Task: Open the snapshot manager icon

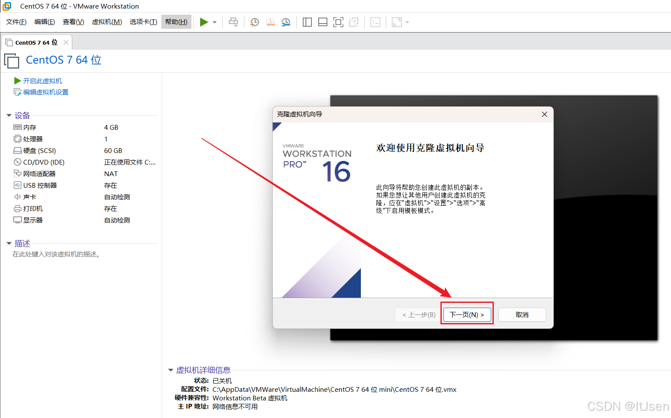Action: (286, 22)
